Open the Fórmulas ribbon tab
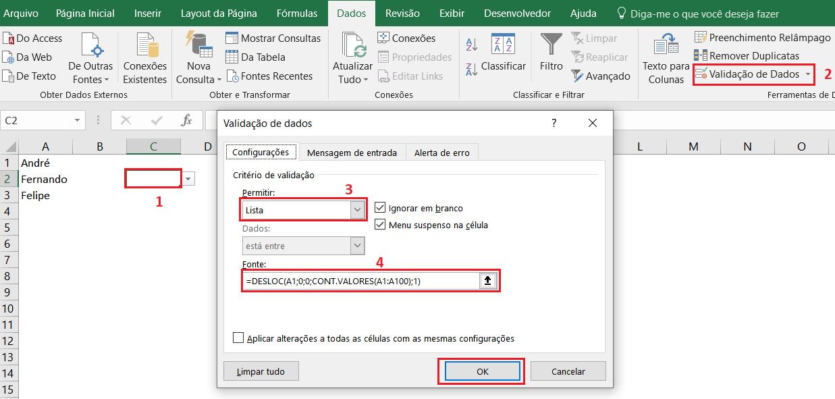This screenshot has width=835, height=399. 297,14
